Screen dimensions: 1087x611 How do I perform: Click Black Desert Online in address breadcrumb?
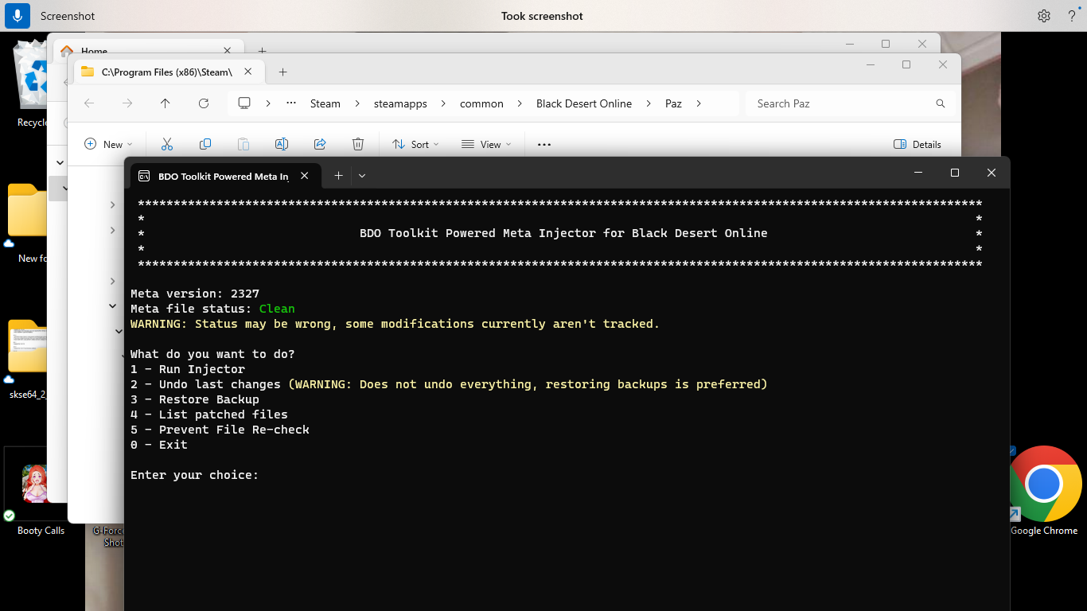583,103
